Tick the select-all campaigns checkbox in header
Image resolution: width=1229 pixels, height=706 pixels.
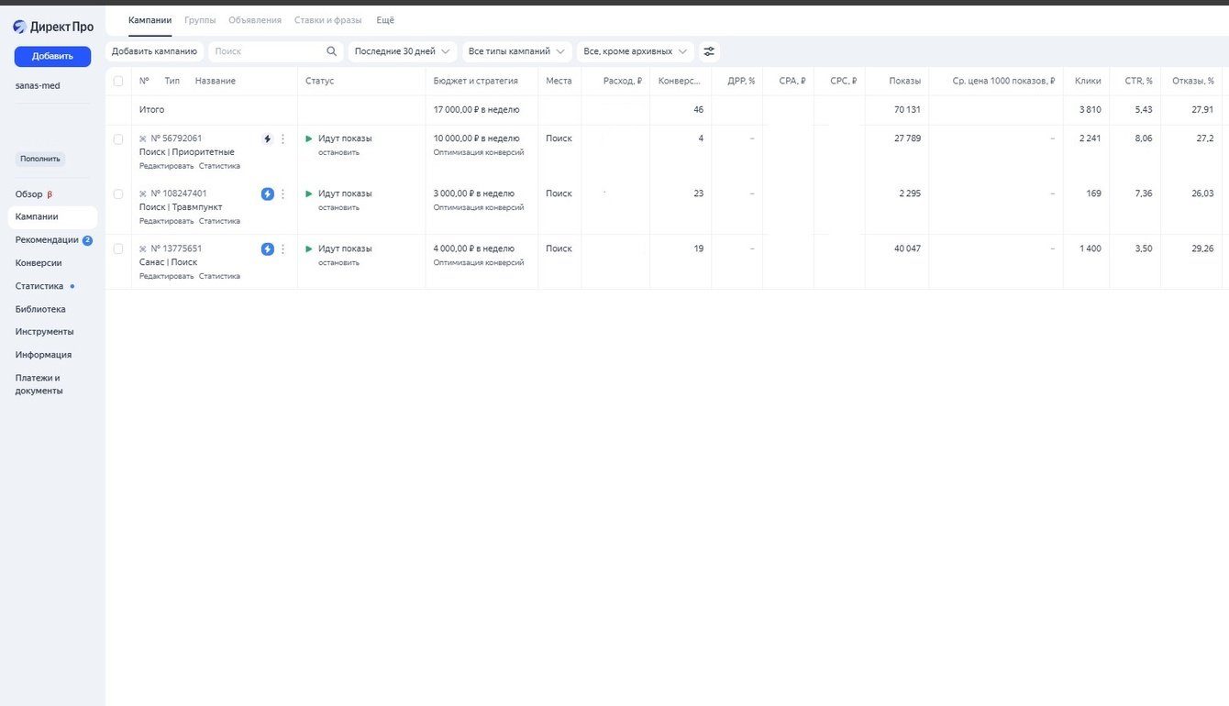pyautogui.click(x=118, y=82)
